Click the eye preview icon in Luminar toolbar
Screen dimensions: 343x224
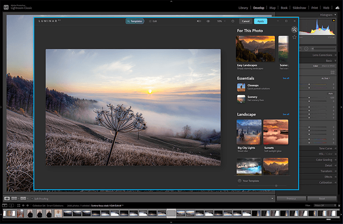208,21
